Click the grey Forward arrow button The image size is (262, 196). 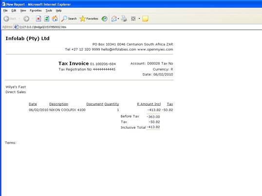point(26,19)
